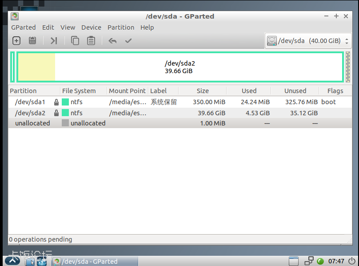This screenshot has height=266, width=359.
Task: Open the GParted menu
Action: pyautogui.click(x=23, y=27)
